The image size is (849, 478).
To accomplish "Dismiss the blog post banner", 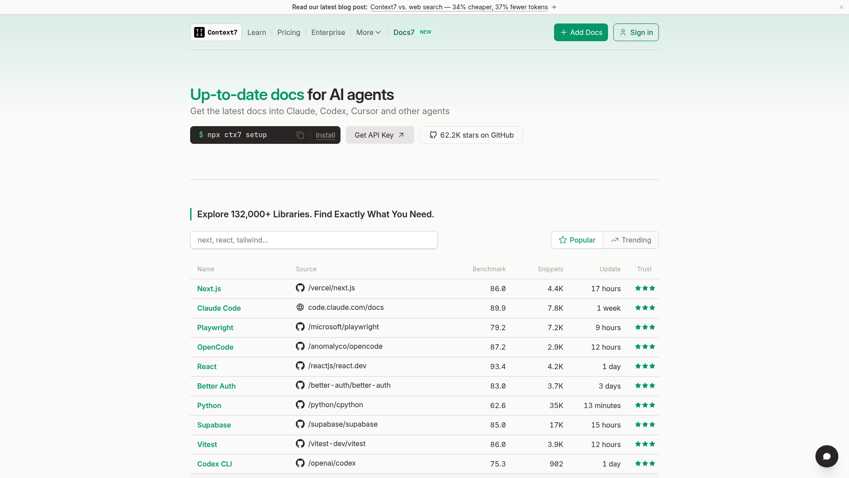I will [x=841, y=7].
